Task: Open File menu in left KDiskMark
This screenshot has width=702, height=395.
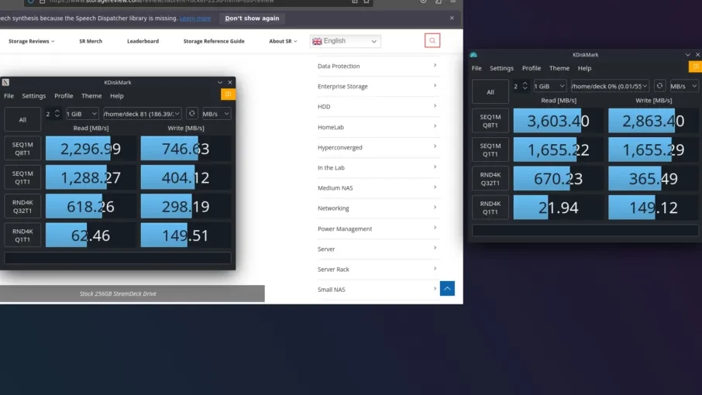Action: tap(9, 96)
